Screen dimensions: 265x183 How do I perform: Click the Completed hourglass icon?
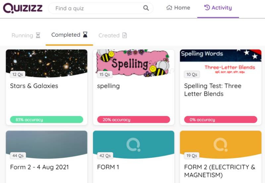point(85,35)
